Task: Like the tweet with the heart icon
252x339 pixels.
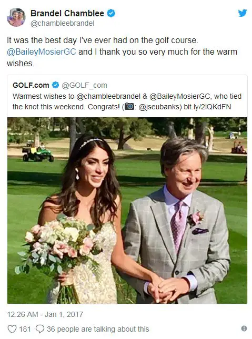Action: click(12, 329)
